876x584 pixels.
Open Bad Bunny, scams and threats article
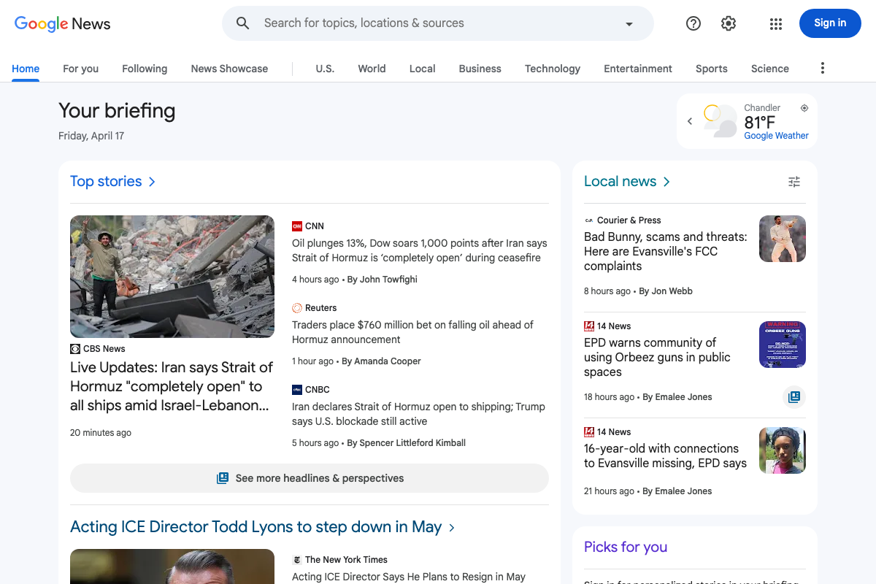[666, 251]
